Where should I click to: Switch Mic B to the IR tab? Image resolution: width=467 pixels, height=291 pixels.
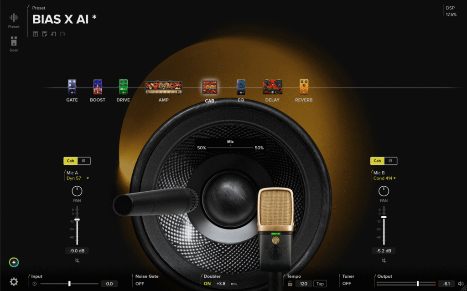390,161
